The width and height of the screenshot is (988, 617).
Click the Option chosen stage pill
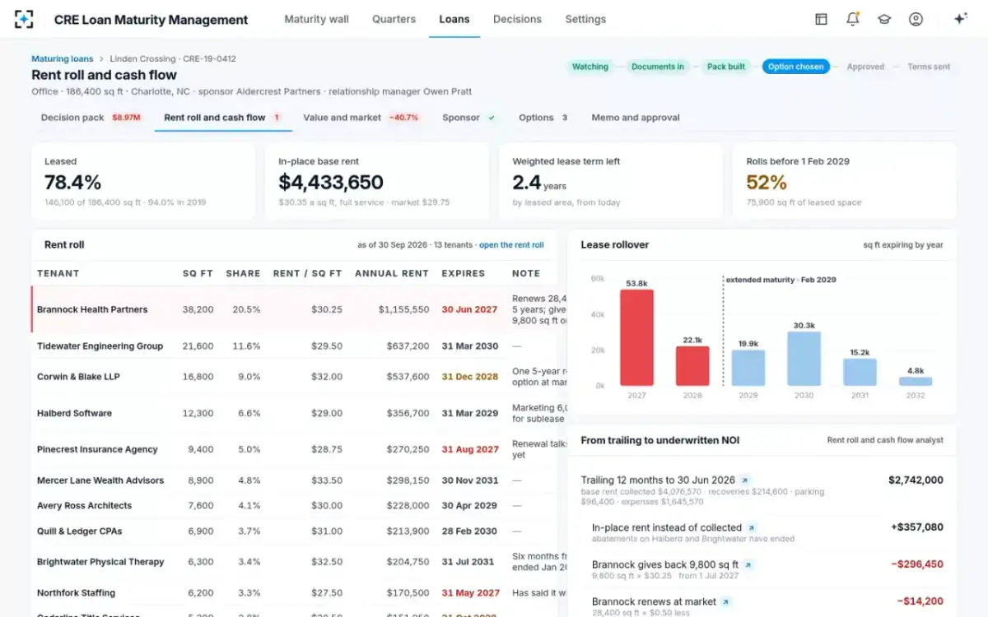(796, 67)
